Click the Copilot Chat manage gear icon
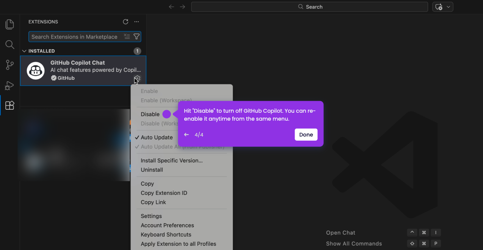This screenshot has height=250, width=483. coord(137,78)
